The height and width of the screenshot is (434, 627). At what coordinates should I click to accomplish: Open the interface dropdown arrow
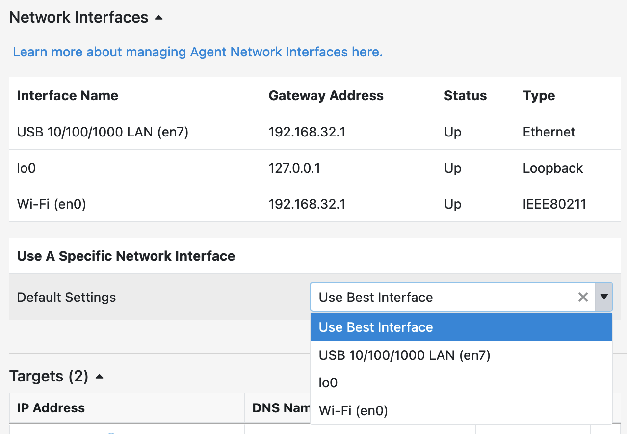point(604,297)
